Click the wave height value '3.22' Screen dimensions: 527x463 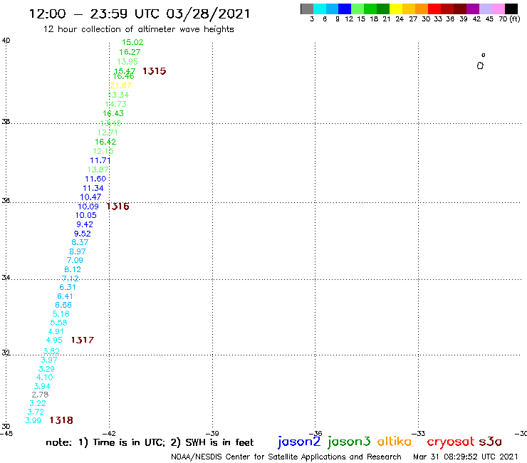coord(38,403)
